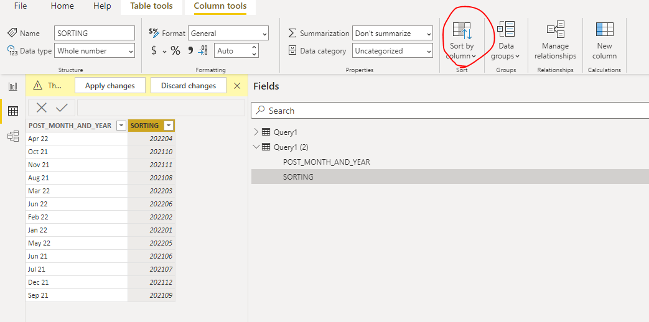Open SORTING column filter dropdown

click(x=168, y=126)
